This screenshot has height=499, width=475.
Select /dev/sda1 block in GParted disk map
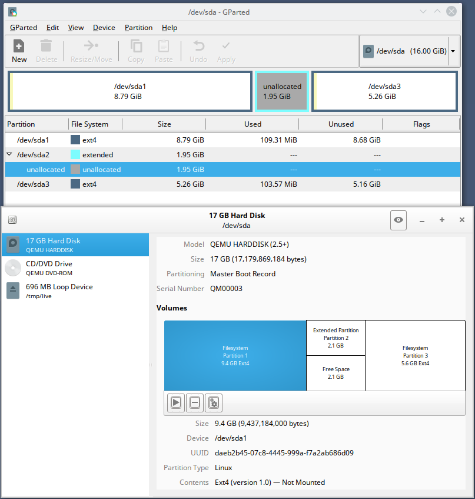[x=130, y=91]
